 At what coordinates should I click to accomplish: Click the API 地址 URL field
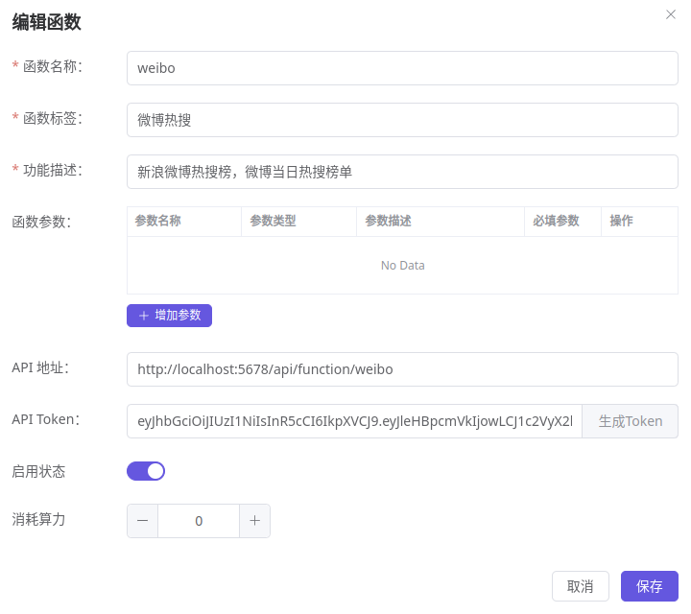[x=402, y=369]
